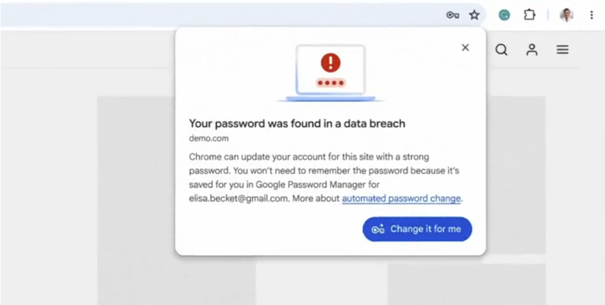
Task: Open the green circular extension icon
Action: click(504, 16)
